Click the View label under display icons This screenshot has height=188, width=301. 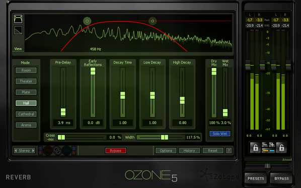pyautogui.click(x=18, y=49)
